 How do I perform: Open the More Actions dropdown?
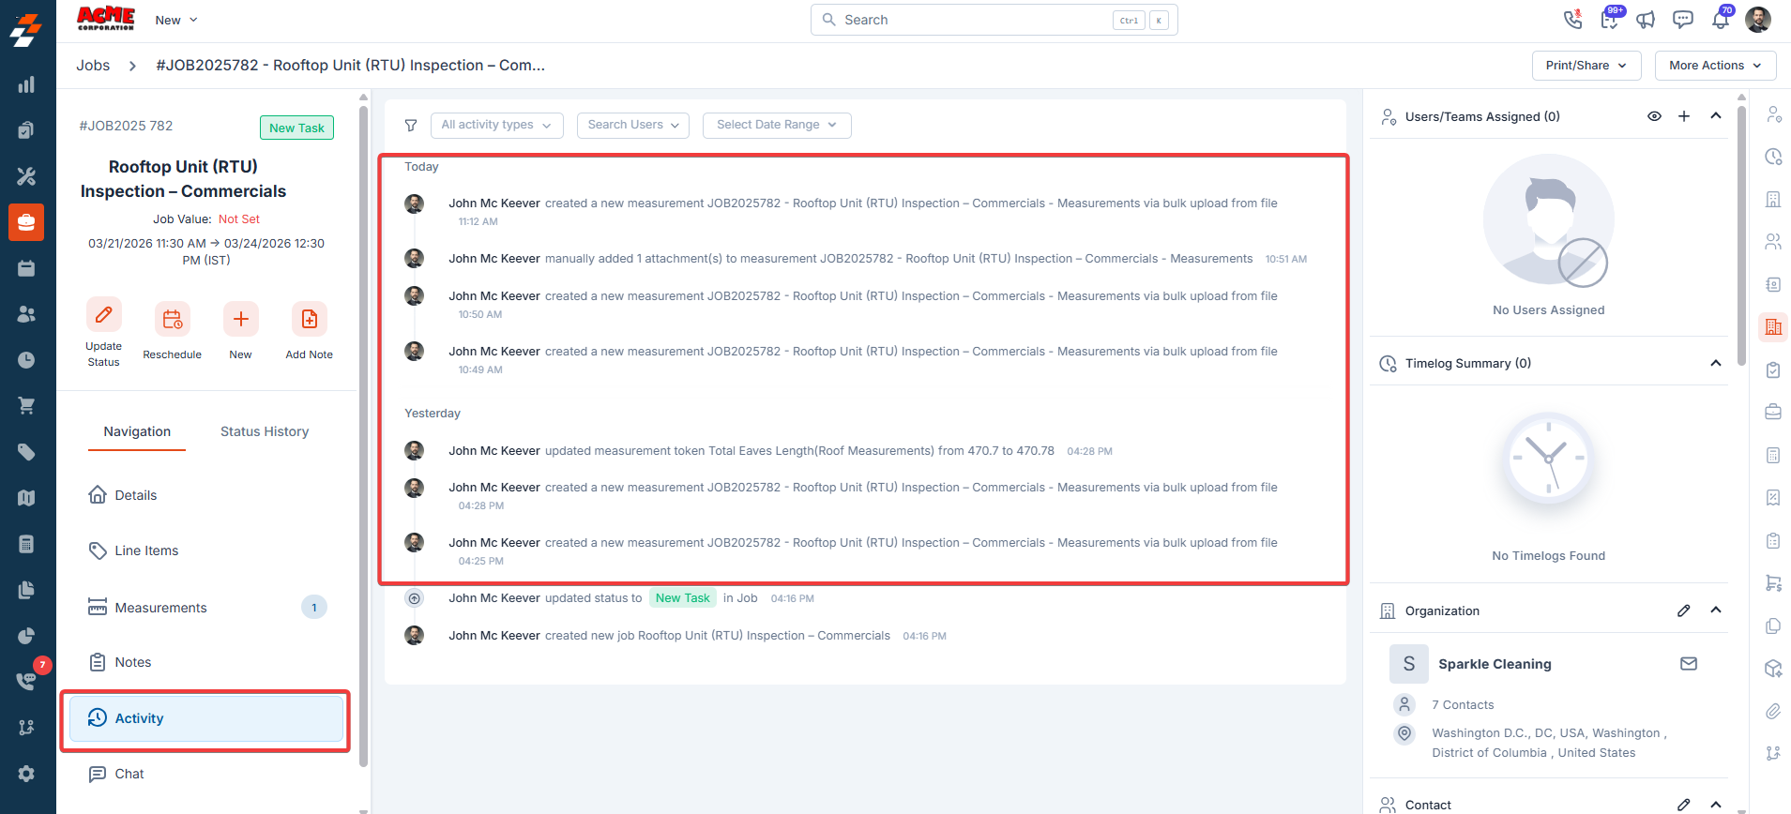pyautogui.click(x=1715, y=66)
